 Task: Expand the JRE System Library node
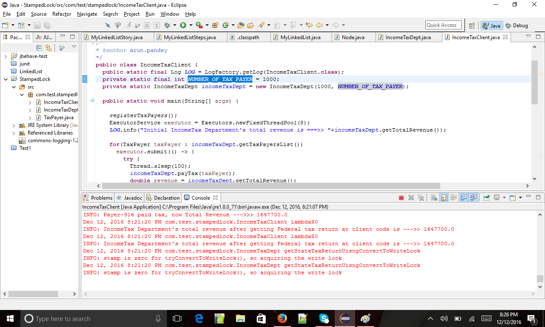(x=13, y=125)
